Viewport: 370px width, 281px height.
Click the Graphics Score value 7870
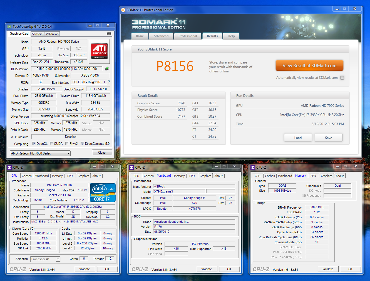[x=182, y=103]
